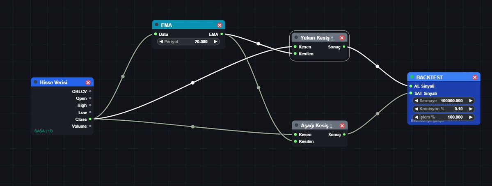Click Aşağı Kesiş Sonuç output port
Viewport: 492px width, 186px height.
344,135
